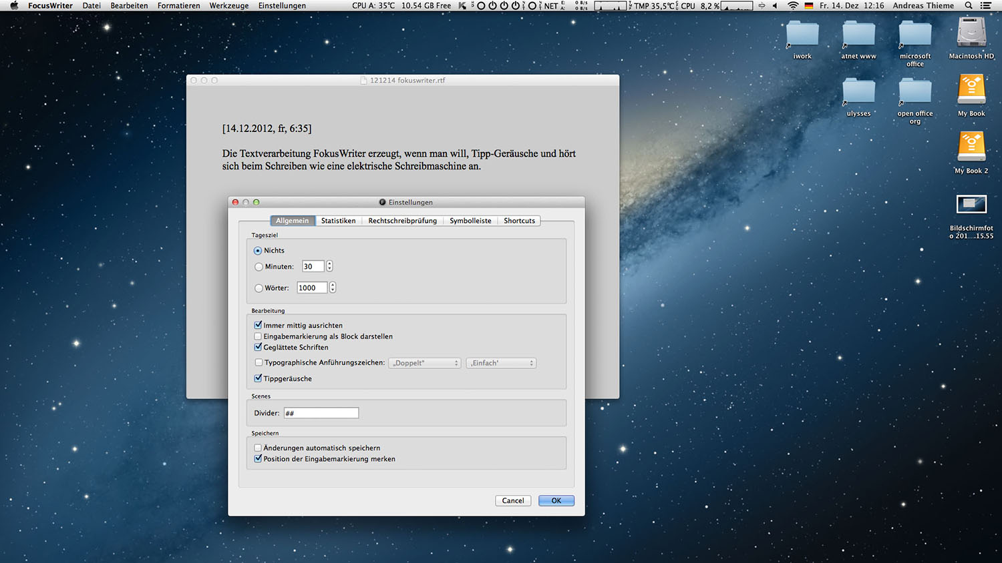Select the open office org folder
The image size is (1002, 563).
click(x=915, y=93)
